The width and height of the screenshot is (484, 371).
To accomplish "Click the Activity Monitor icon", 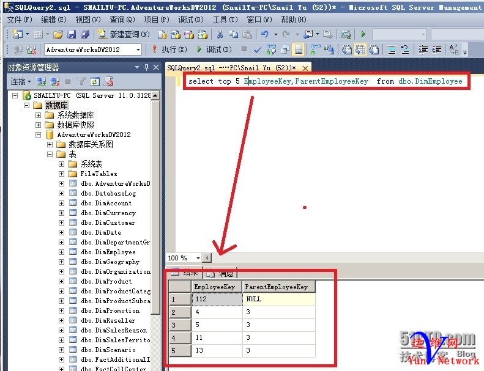I will (x=345, y=34).
